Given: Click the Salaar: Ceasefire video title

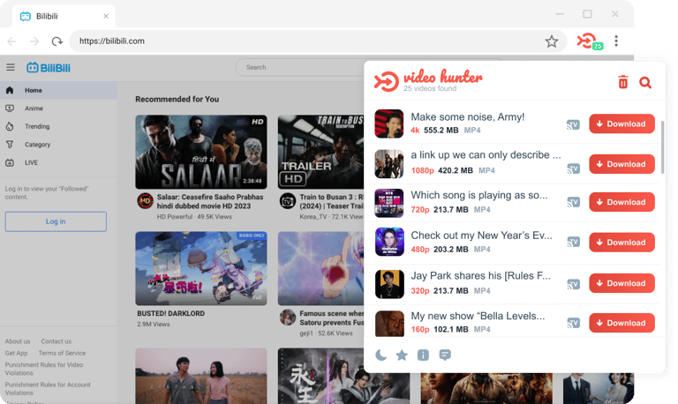Looking at the screenshot, I should pyautogui.click(x=210, y=201).
